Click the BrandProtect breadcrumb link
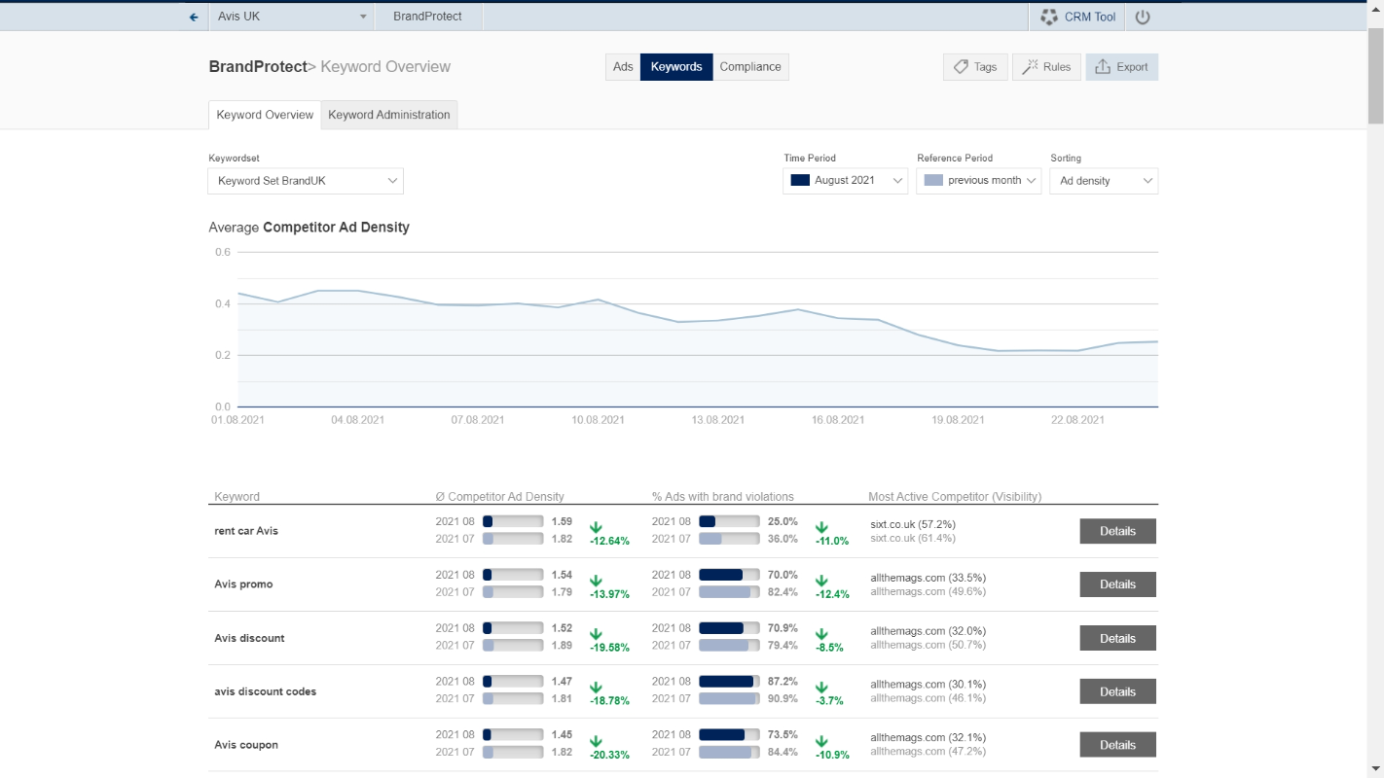The image size is (1384, 778). 258,66
